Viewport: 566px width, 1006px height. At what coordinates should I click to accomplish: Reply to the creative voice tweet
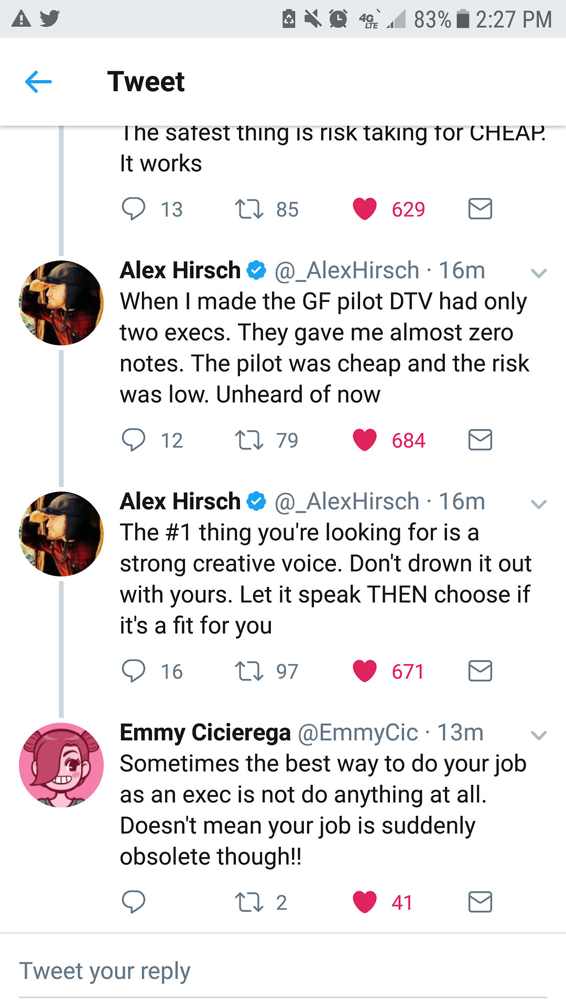pos(134,671)
